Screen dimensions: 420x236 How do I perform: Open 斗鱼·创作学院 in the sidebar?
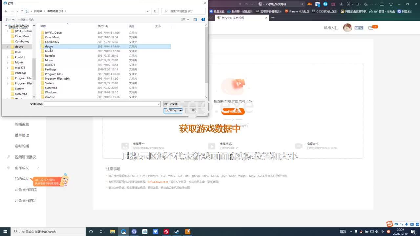(26, 190)
